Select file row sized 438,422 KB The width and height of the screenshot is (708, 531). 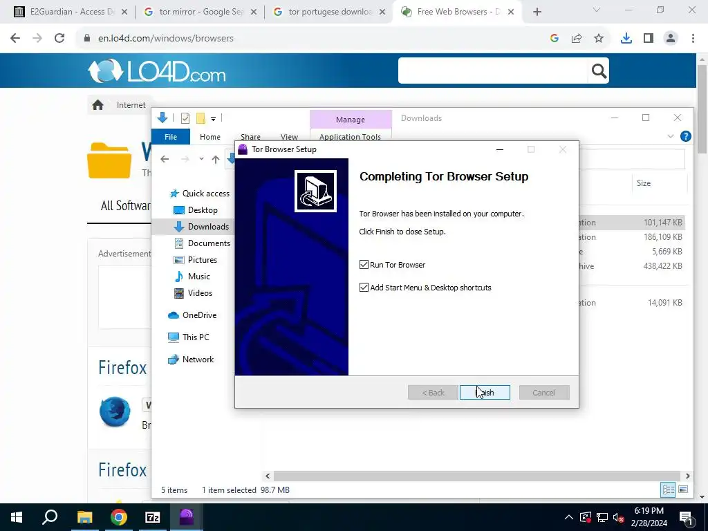click(632, 266)
